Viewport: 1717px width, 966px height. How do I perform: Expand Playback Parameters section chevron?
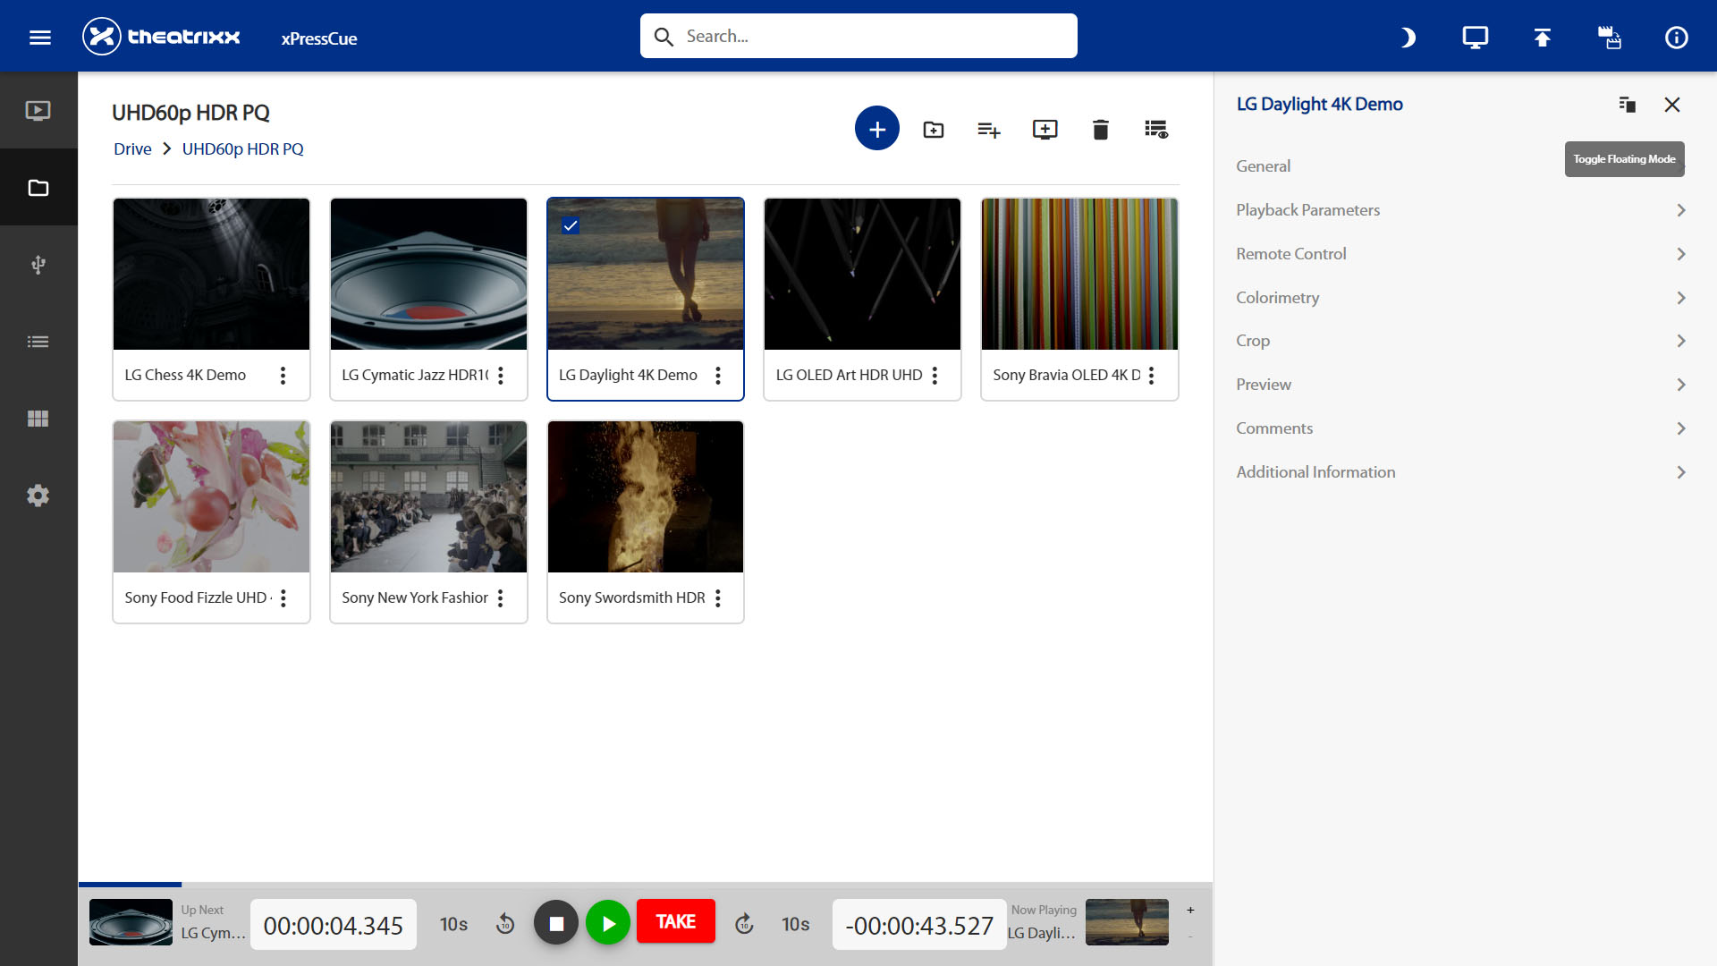1680,210
